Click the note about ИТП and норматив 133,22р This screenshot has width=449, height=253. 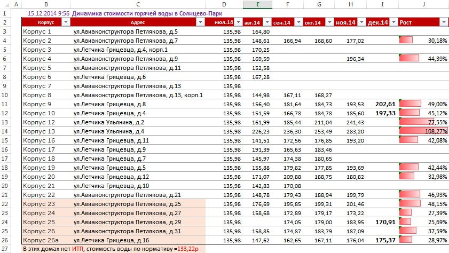coord(111,249)
